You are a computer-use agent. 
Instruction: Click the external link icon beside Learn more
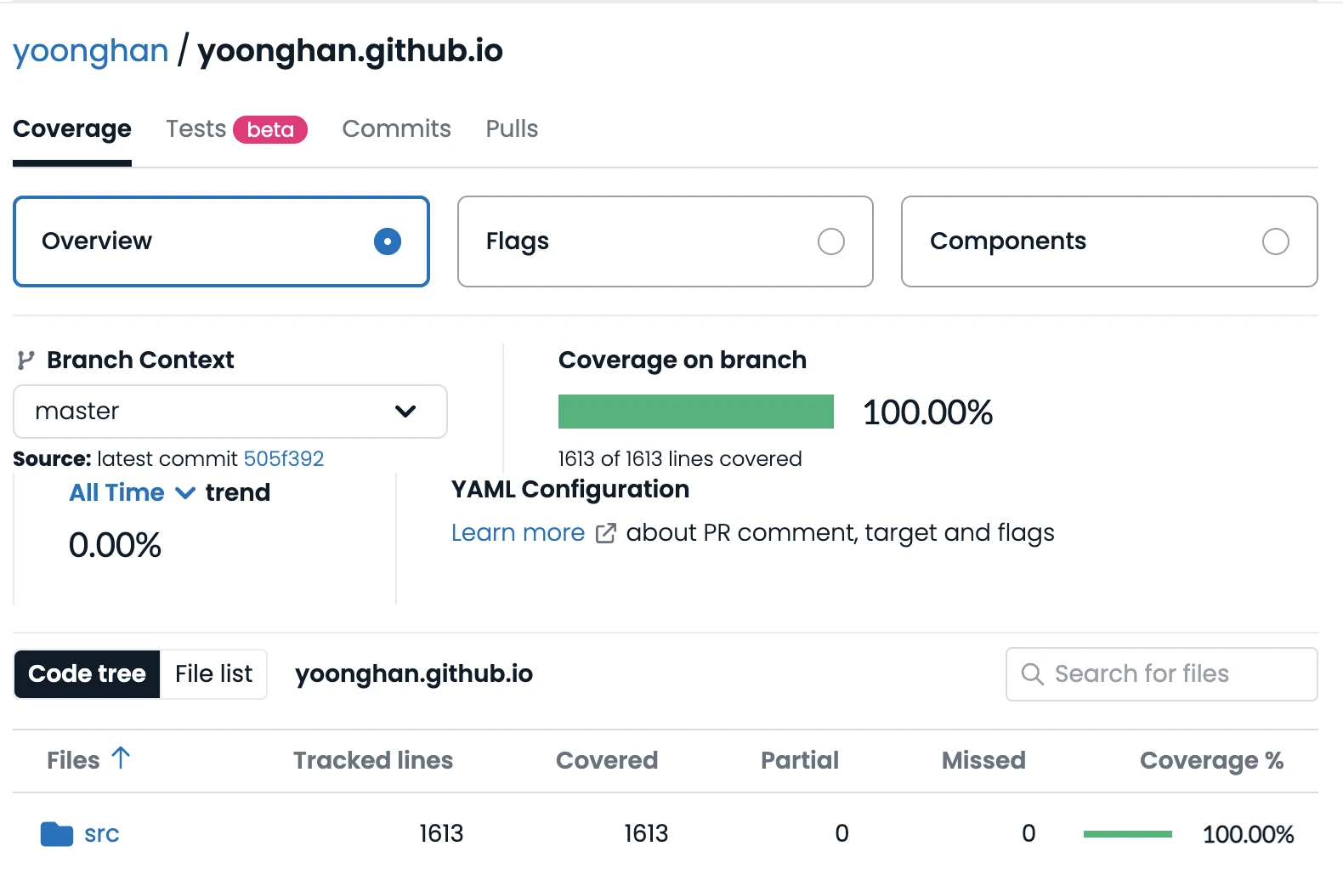(605, 533)
